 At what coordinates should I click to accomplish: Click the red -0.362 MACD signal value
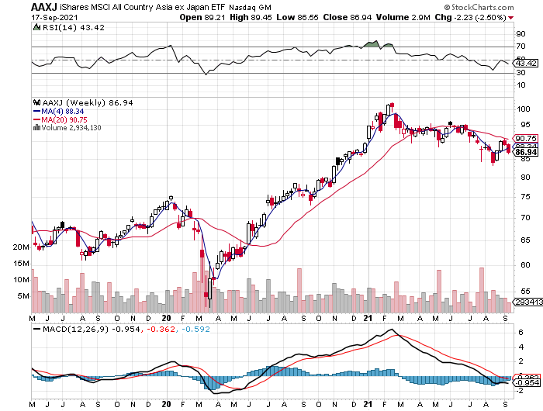161,329
